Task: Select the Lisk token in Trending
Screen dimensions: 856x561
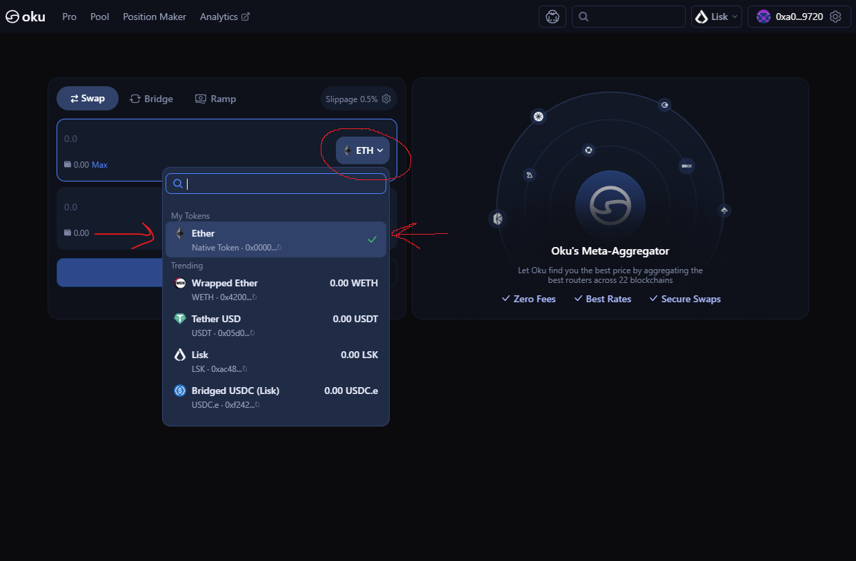Action: click(276, 361)
